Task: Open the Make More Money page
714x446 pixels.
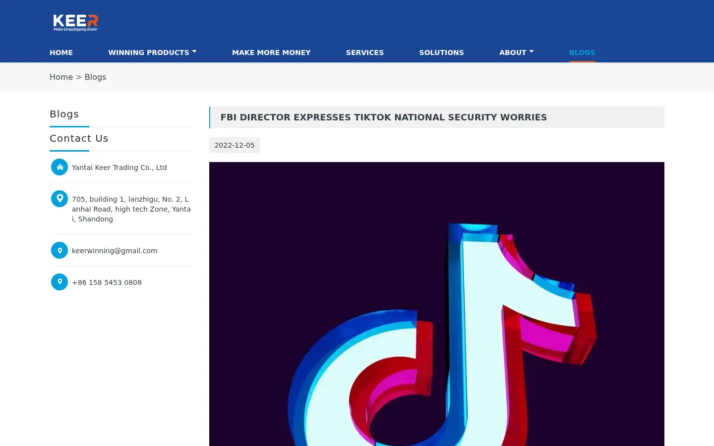Action: pos(271,53)
